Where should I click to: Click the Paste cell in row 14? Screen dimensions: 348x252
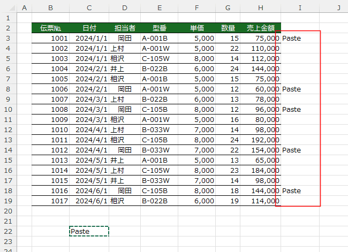[300, 150]
